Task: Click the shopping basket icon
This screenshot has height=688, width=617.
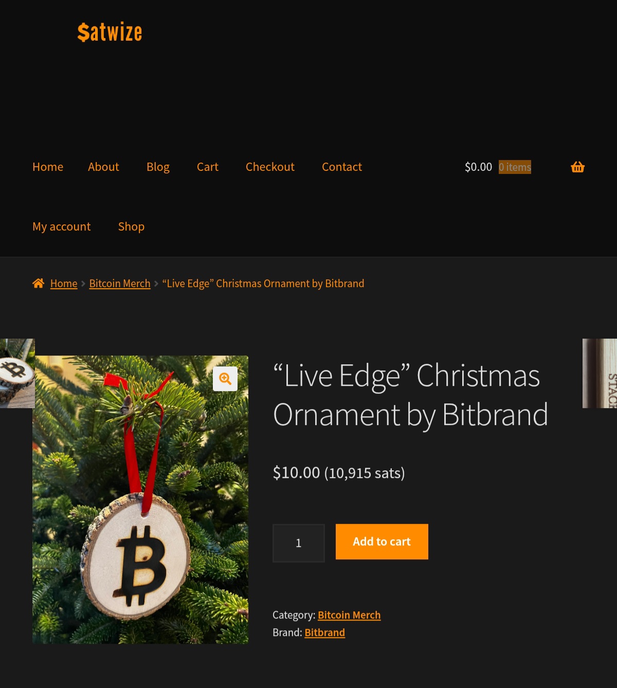Action: point(577,167)
